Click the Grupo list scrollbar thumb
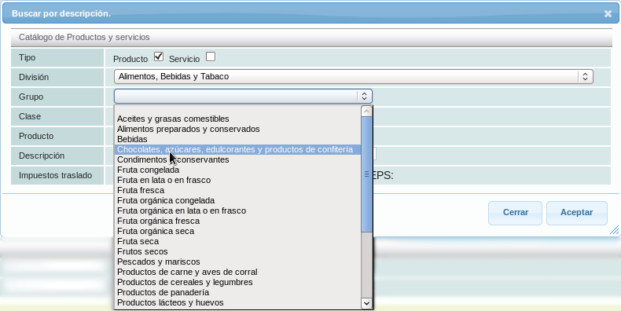Screen dimensions: 621x311 (367, 174)
